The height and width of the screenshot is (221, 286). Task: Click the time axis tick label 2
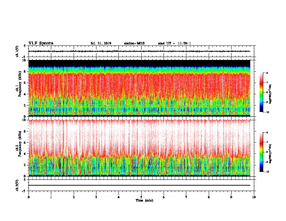[74, 197]
